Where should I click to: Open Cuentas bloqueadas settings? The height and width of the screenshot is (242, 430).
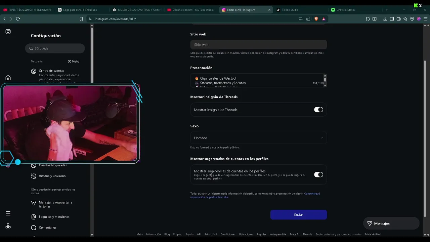coord(52,165)
